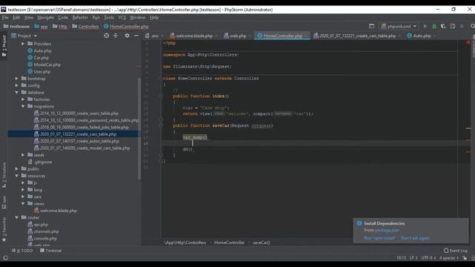Click the Project panel vertical scrollbar

coord(140,128)
